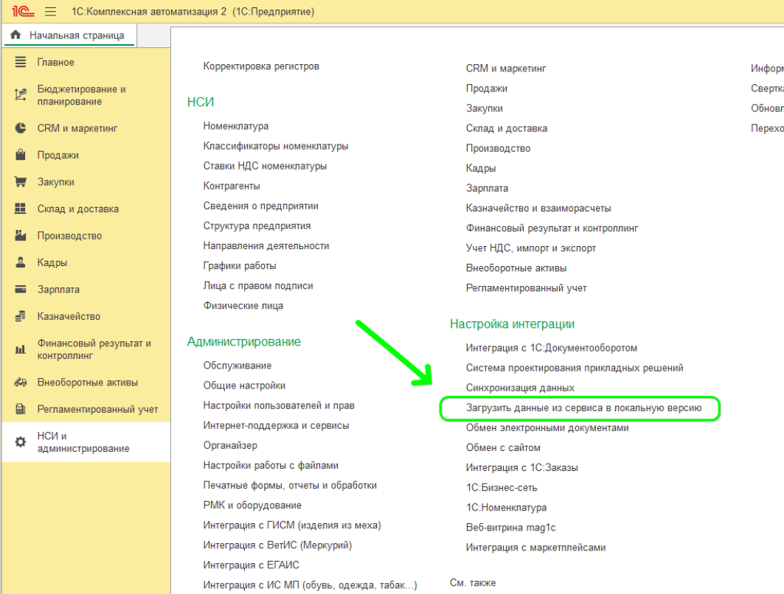Open Интеграция с маркетплейсами

535,548
